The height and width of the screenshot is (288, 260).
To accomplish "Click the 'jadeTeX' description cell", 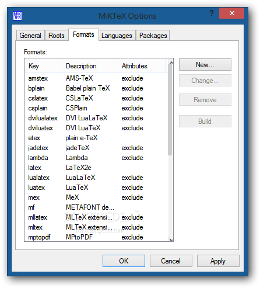I will (78, 148).
